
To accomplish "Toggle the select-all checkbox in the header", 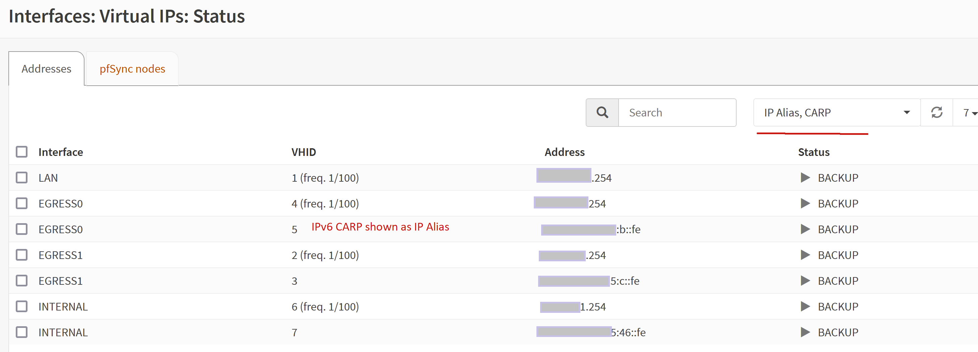I will point(22,152).
